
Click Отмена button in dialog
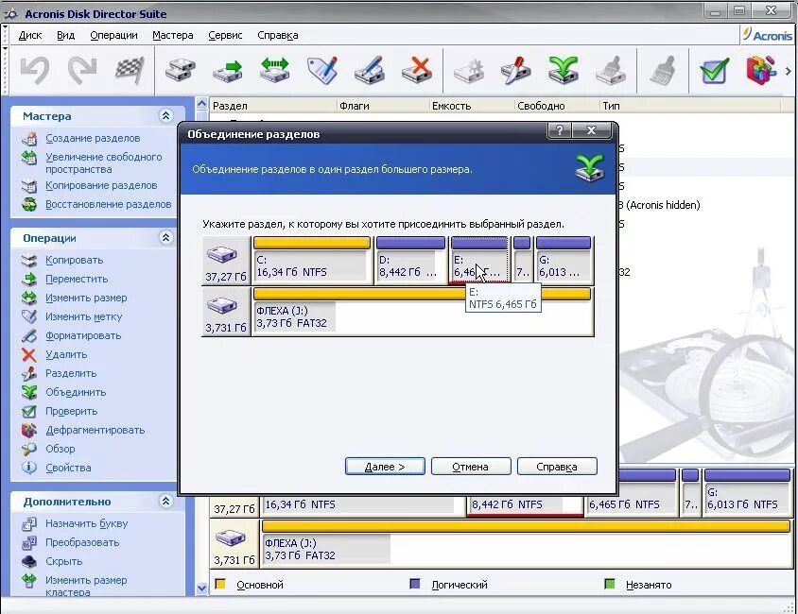tap(471, 467)
